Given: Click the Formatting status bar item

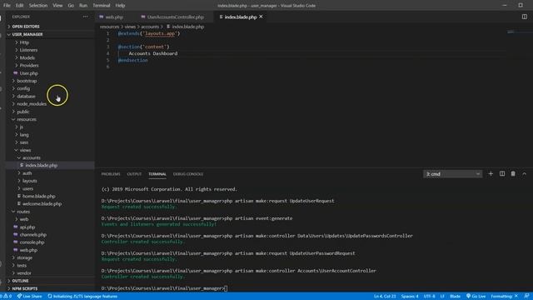Looking at the screenshot, I should (504, 297).
